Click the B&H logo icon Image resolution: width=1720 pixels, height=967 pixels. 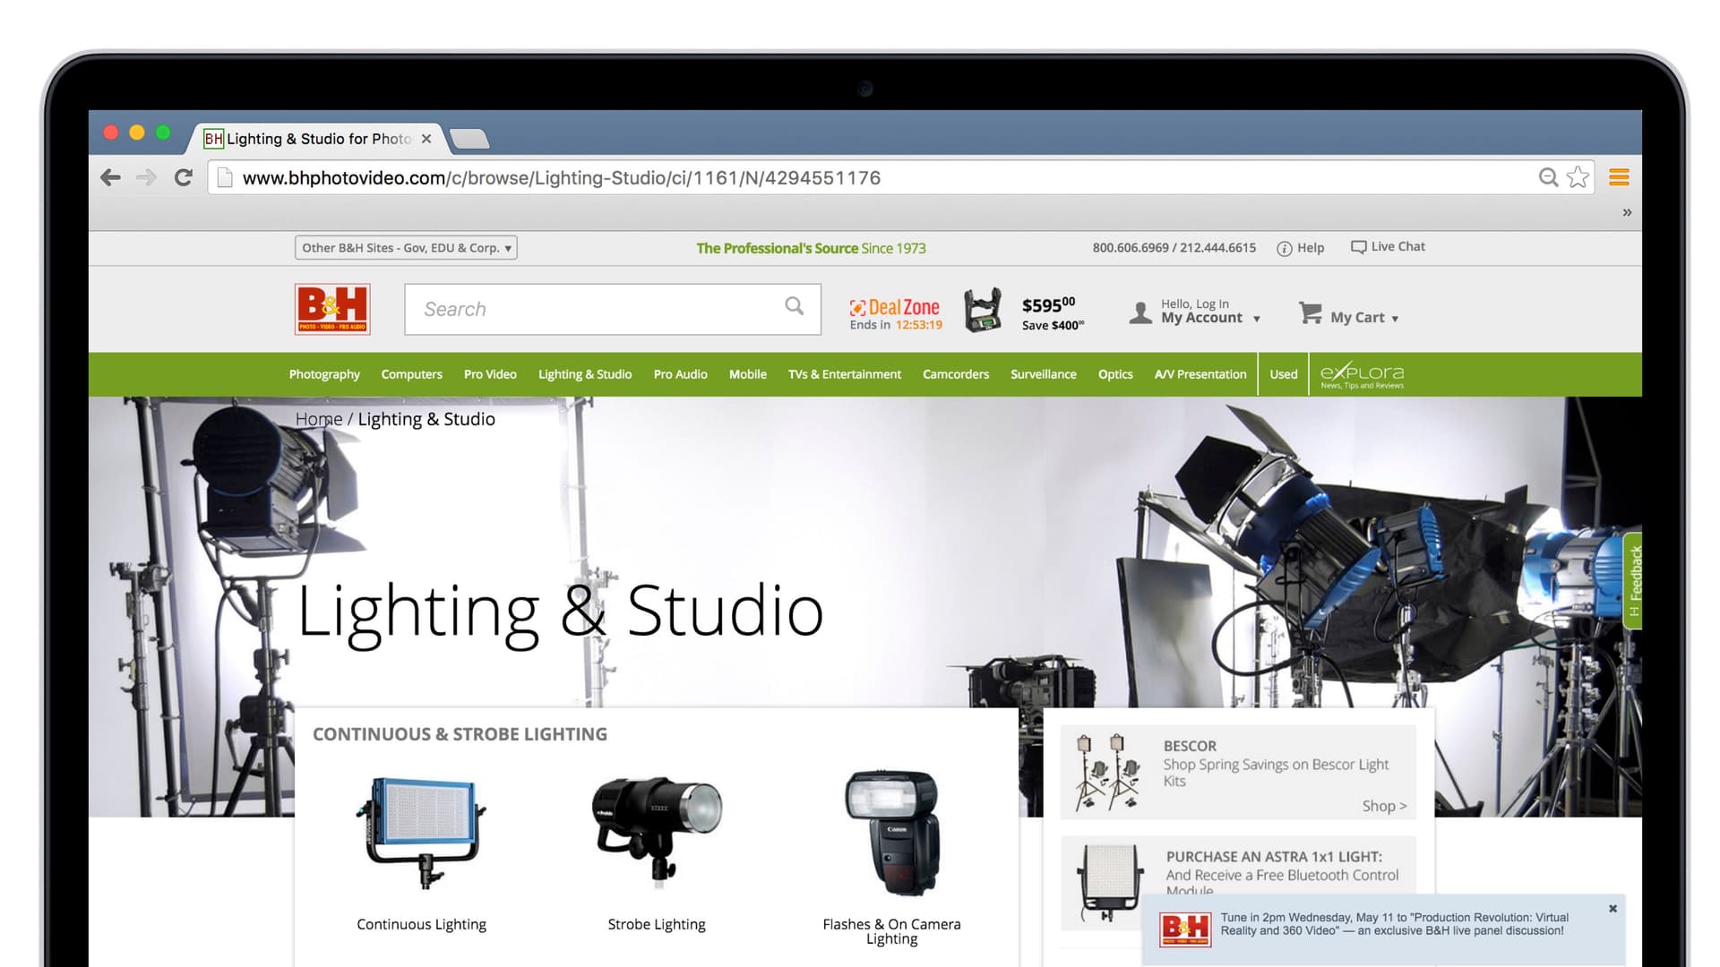(332, 309)
